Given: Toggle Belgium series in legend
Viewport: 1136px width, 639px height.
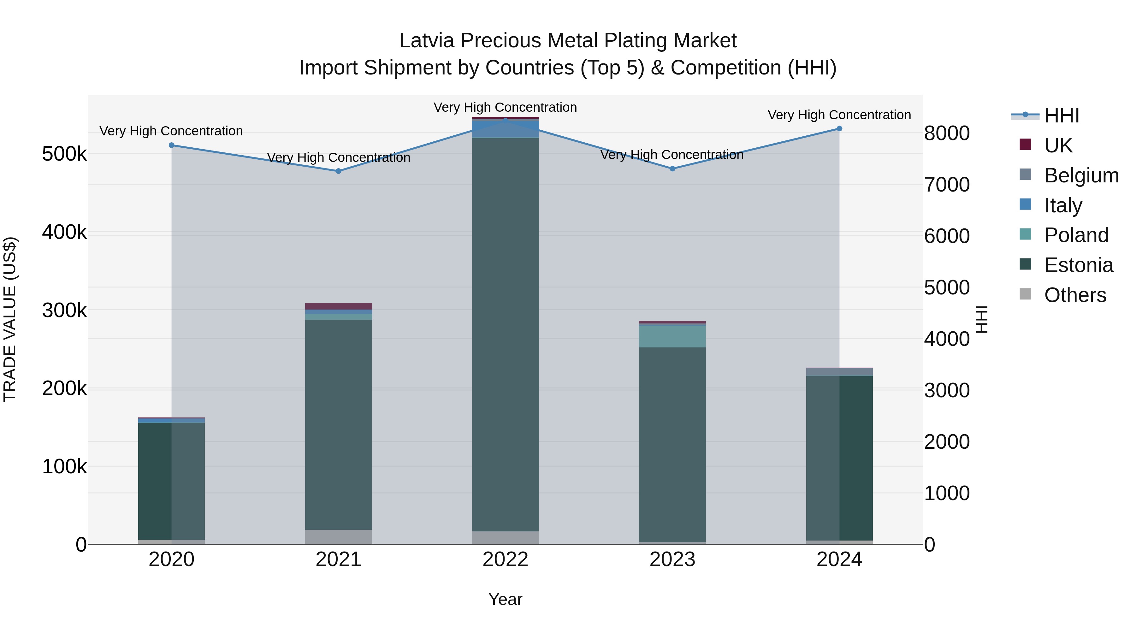Looking at the screenshot, I should (x=1069, y=175).
